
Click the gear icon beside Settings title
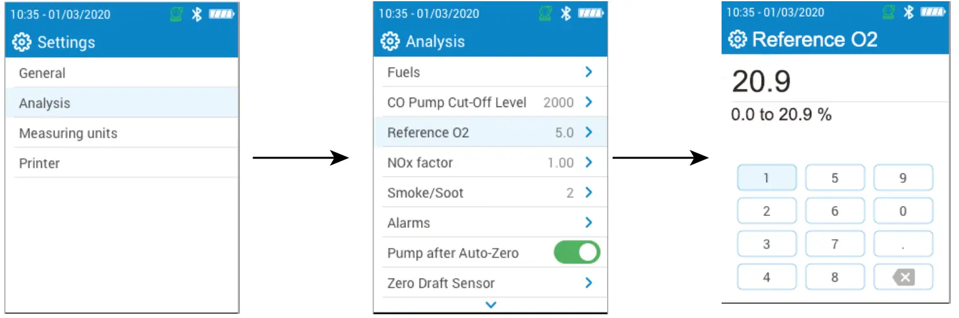(x=22, y=43)
